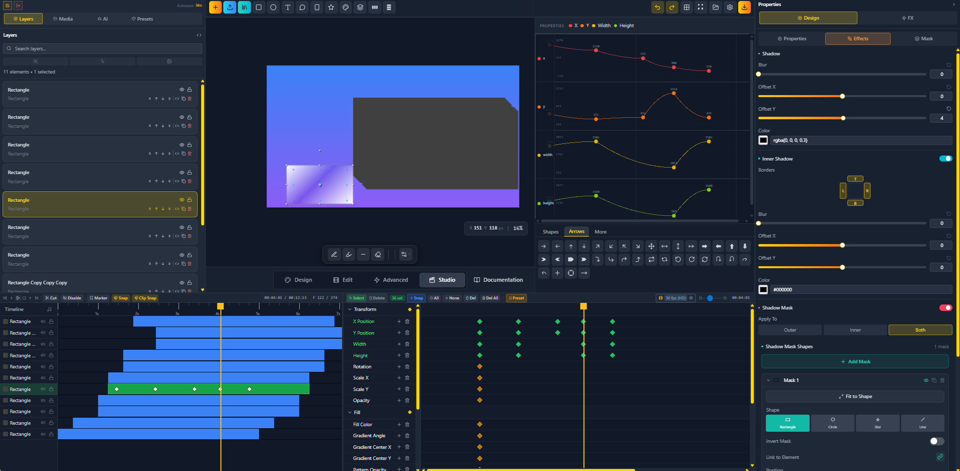Click the shadow Offset Y slider handle

pyautogui.click(x=843, y=118)
